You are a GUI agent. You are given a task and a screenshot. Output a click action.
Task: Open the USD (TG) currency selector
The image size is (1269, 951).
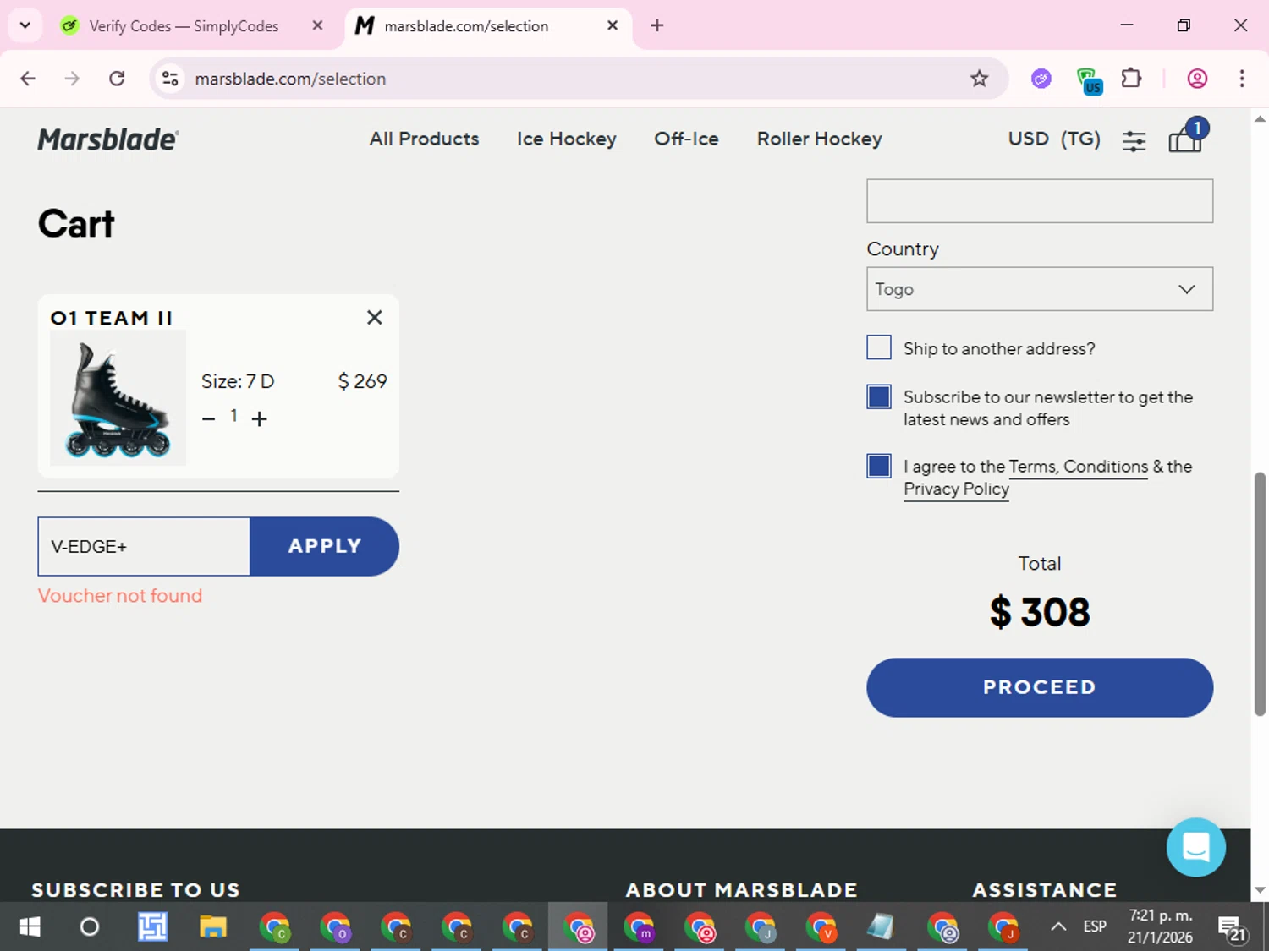point(1054,139)
